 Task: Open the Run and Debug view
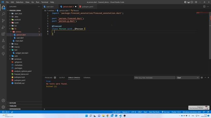tap(3, 27)
